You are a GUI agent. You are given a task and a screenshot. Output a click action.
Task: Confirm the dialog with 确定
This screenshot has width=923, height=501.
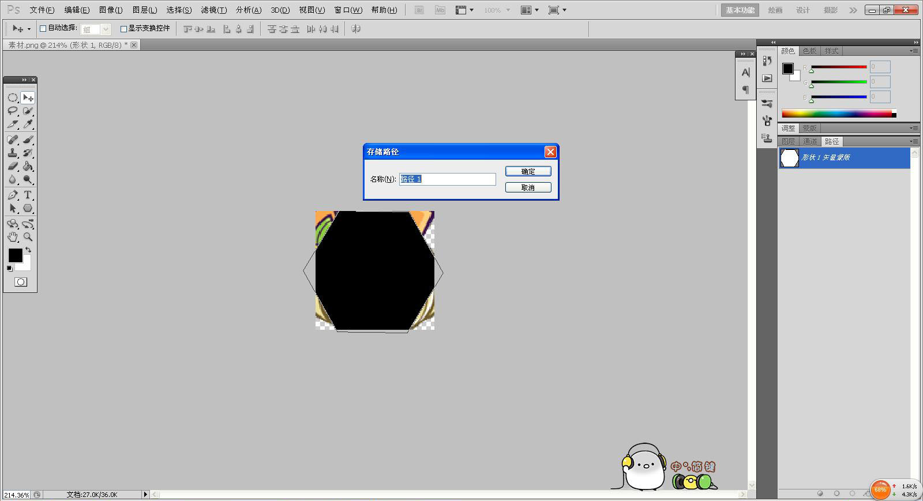[528, 171]
